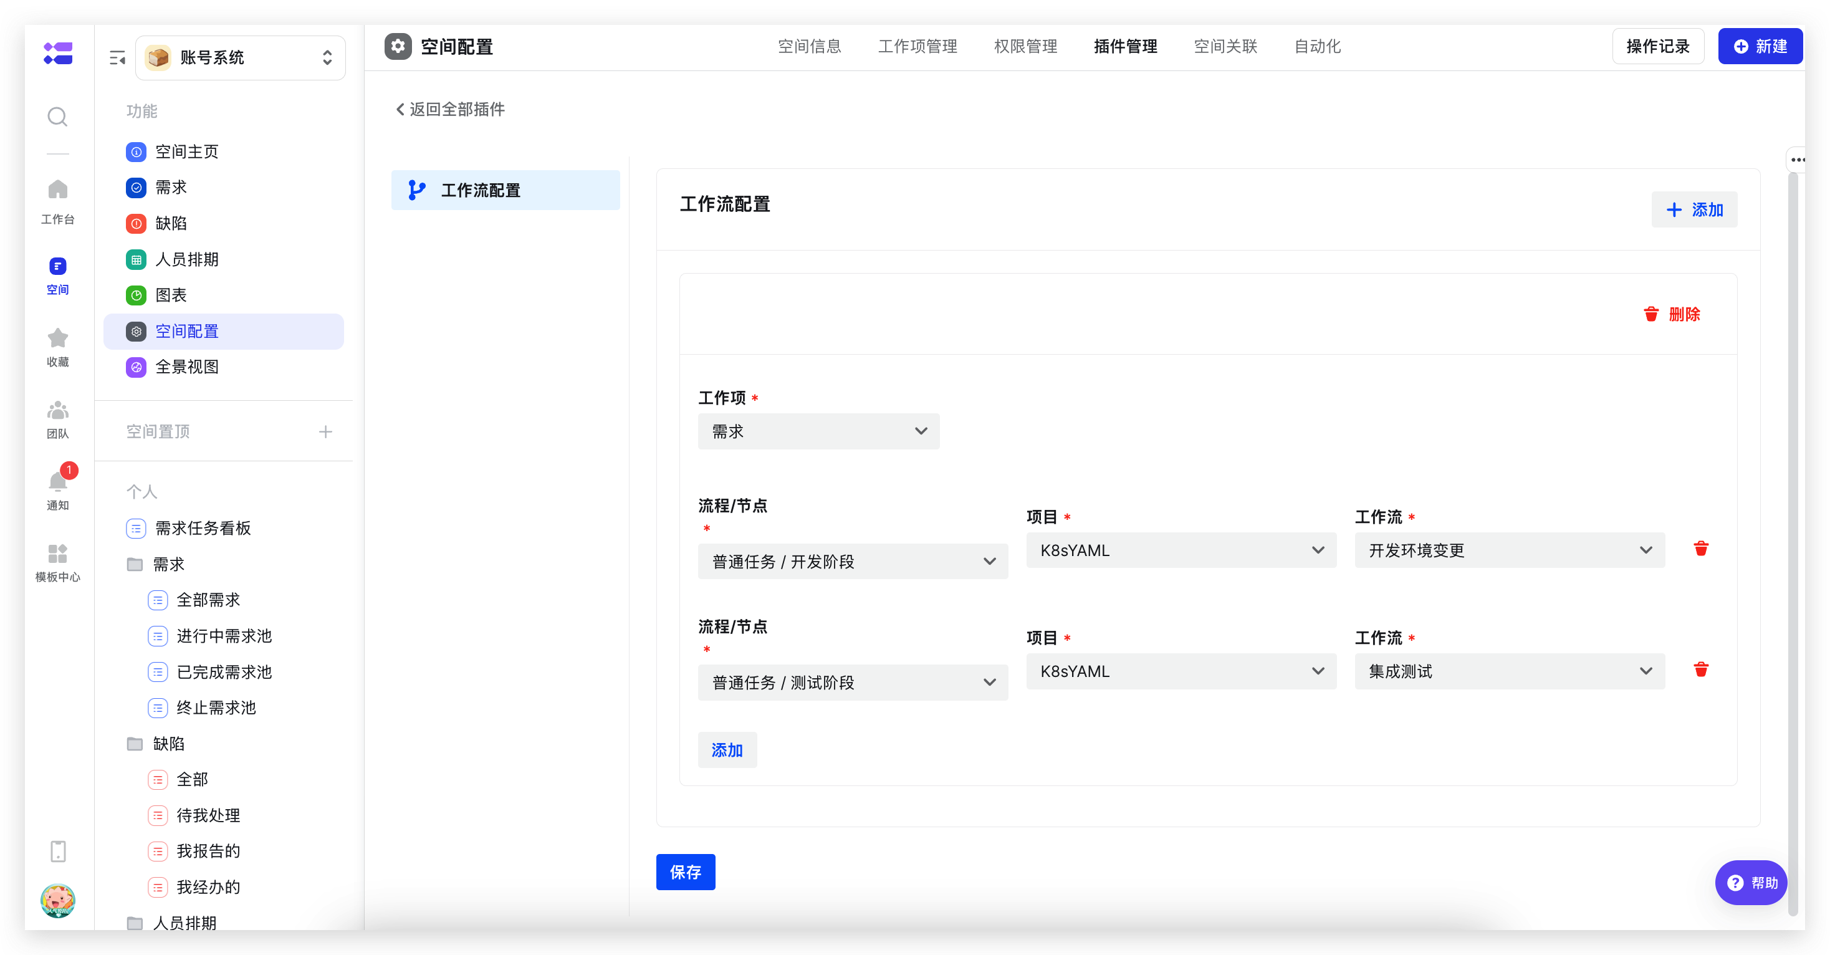Screen dimensions: 1830x955
Task: Click the blue 保存 button
Action: (x=685, y=872)
